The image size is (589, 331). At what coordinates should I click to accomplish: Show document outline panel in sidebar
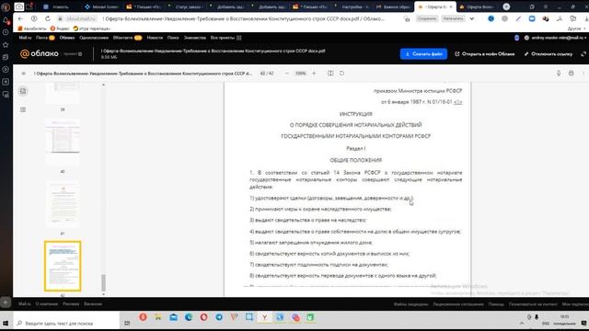(x=23, y=109)
